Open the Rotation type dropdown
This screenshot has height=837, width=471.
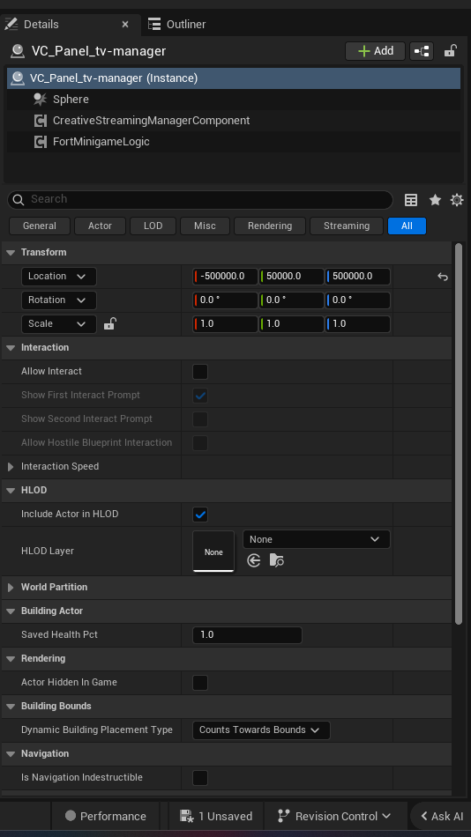(x=59, y=300)
